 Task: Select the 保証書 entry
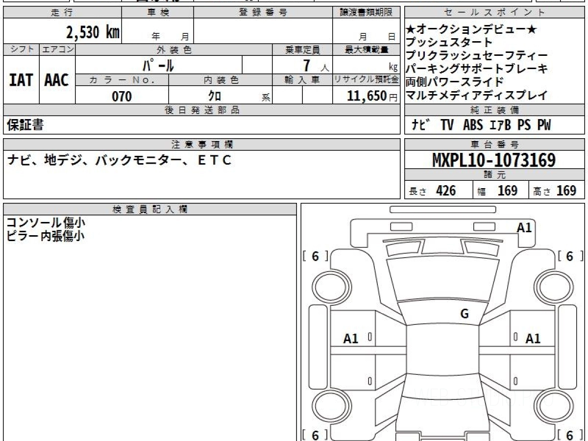[x=25, y=125]
